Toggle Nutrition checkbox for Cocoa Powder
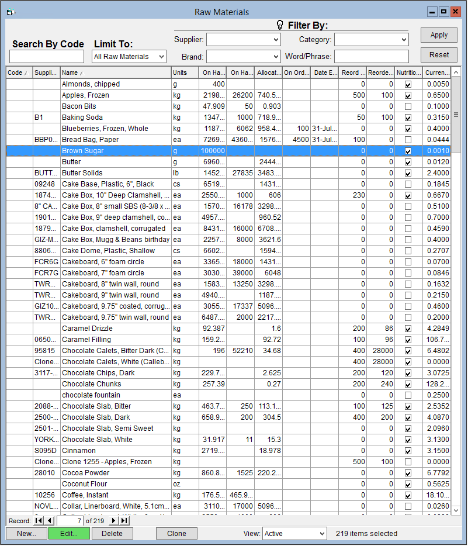Screen dimensions: 468x546 pos(408,474)
